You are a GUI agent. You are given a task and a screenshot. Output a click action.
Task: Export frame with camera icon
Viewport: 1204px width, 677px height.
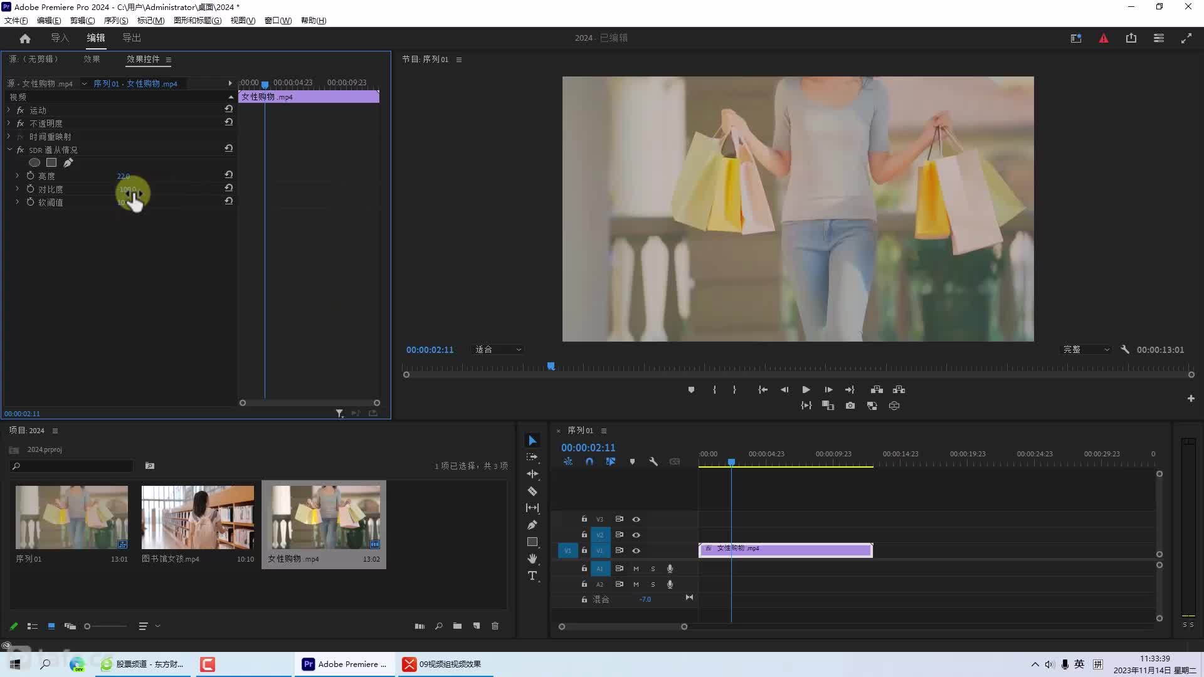pyautogui.click(x=850, y=406)
